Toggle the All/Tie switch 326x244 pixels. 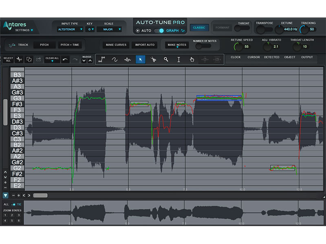[13, 205]
